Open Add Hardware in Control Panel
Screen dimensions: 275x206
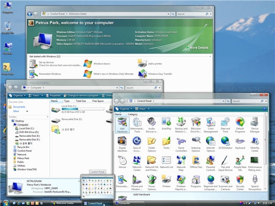click(122, 125)
